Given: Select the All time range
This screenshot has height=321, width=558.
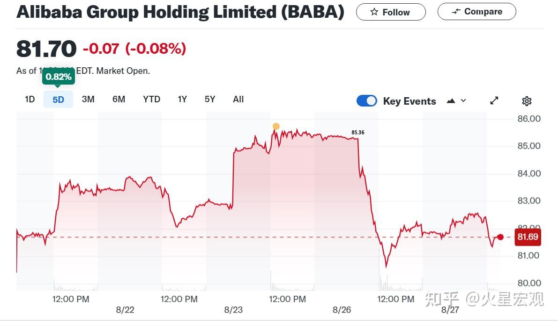Looking at the screenshot, I should click(x=238, y=99).
